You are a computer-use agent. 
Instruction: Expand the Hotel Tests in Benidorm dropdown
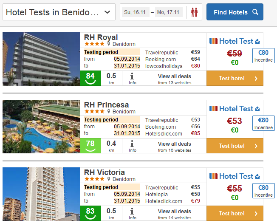coord(59,12)
